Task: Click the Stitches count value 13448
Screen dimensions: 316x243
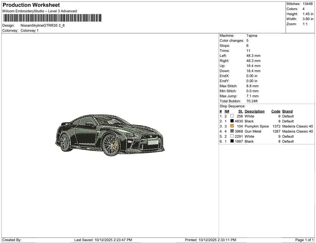Action: click(x=308, y=4)
